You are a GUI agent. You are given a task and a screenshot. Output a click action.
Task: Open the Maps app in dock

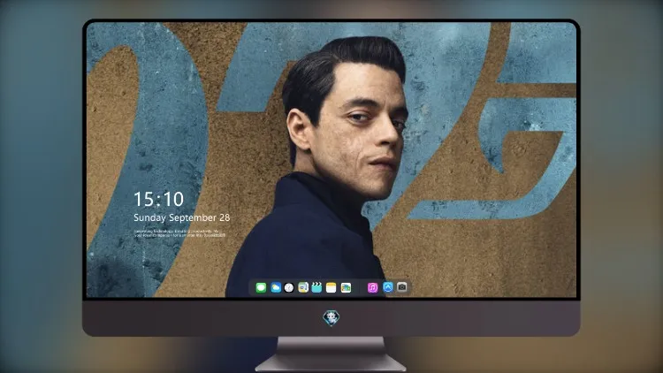pos(303,288)
